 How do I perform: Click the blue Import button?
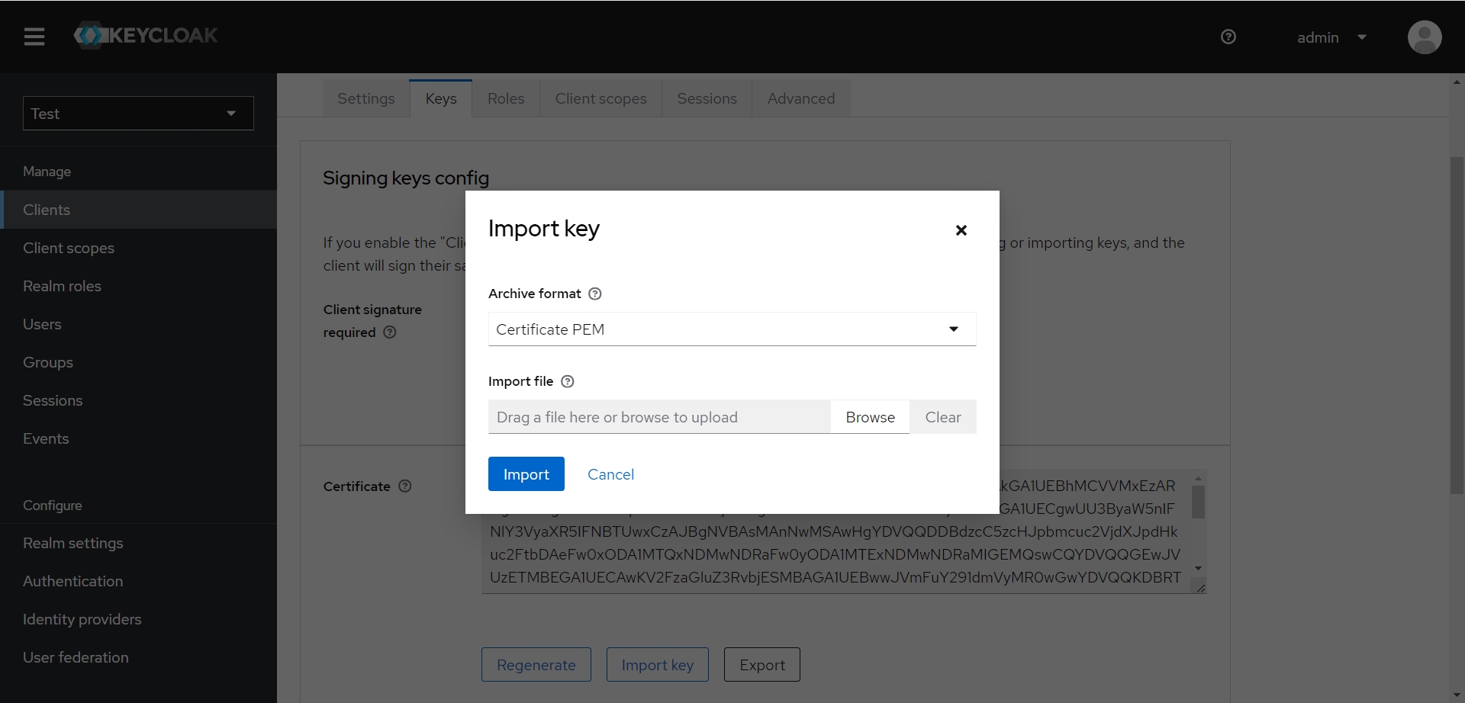(x=526, y=474)
